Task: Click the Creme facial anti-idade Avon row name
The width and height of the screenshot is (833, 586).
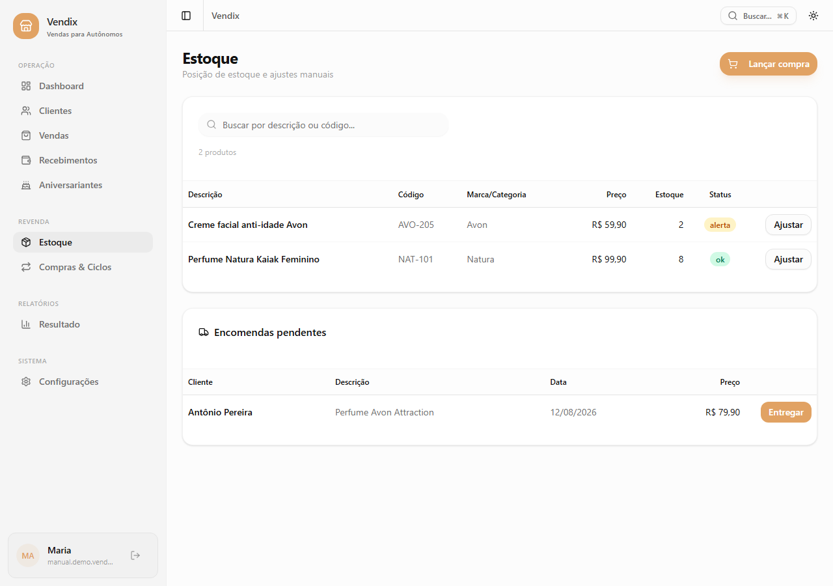Action: click(x=248, y=225)
